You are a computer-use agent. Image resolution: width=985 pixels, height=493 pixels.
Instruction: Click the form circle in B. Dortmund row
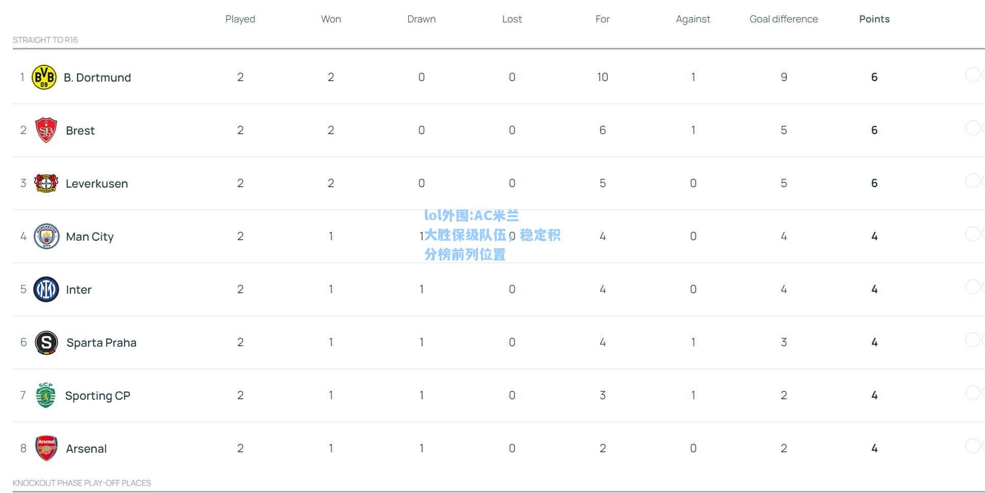(973, 75)
